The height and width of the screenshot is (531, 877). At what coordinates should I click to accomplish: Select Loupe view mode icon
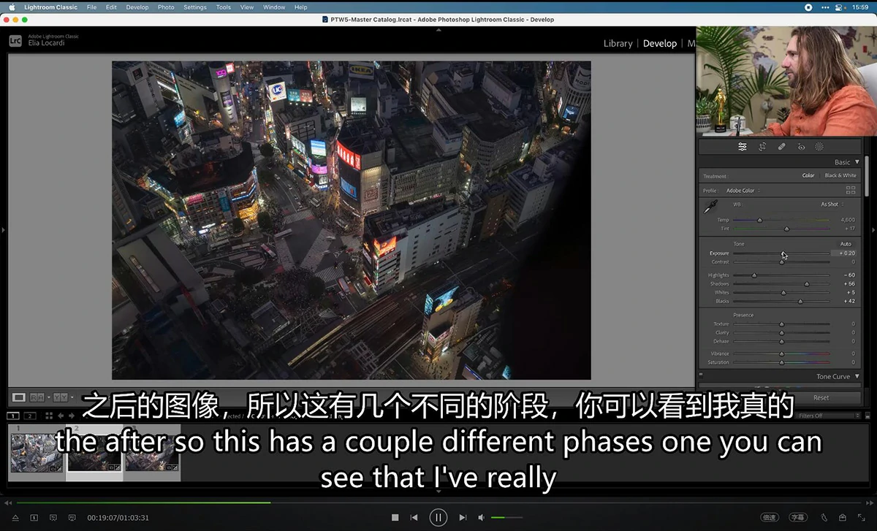19,397
